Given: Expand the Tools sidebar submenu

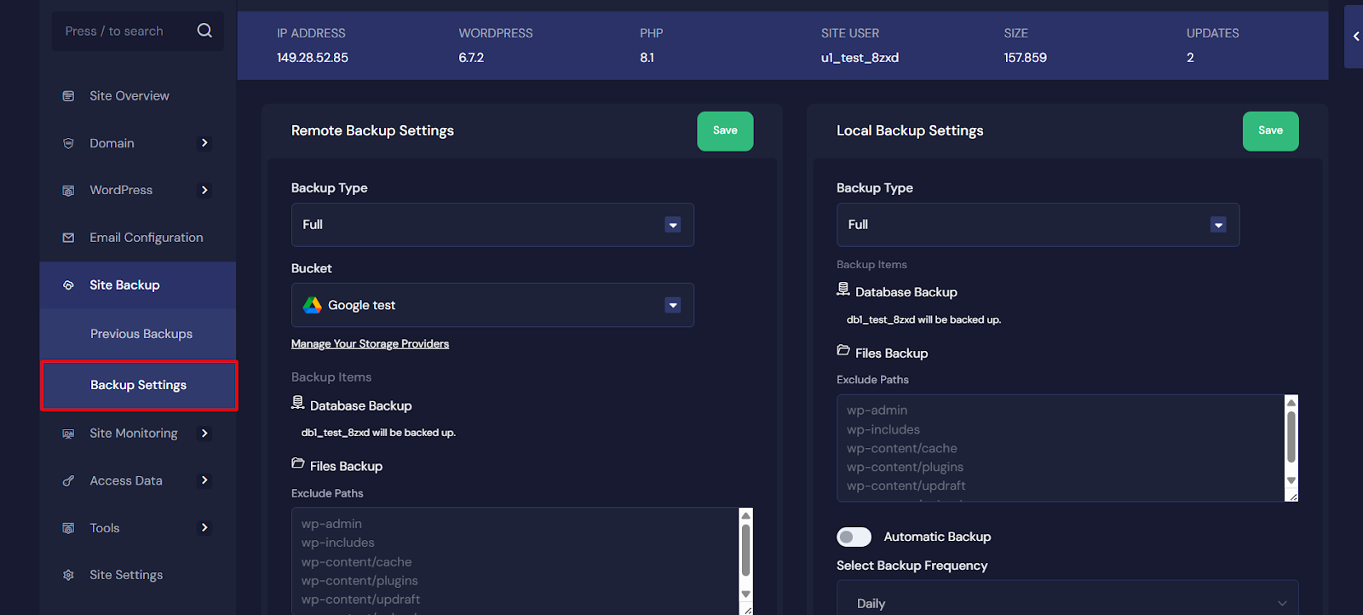Looking at the screenshot, I should point(204,528).
